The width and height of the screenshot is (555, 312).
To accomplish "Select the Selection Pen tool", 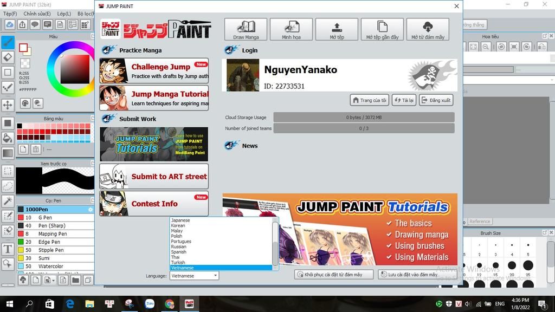I will [x=8, y=216].
